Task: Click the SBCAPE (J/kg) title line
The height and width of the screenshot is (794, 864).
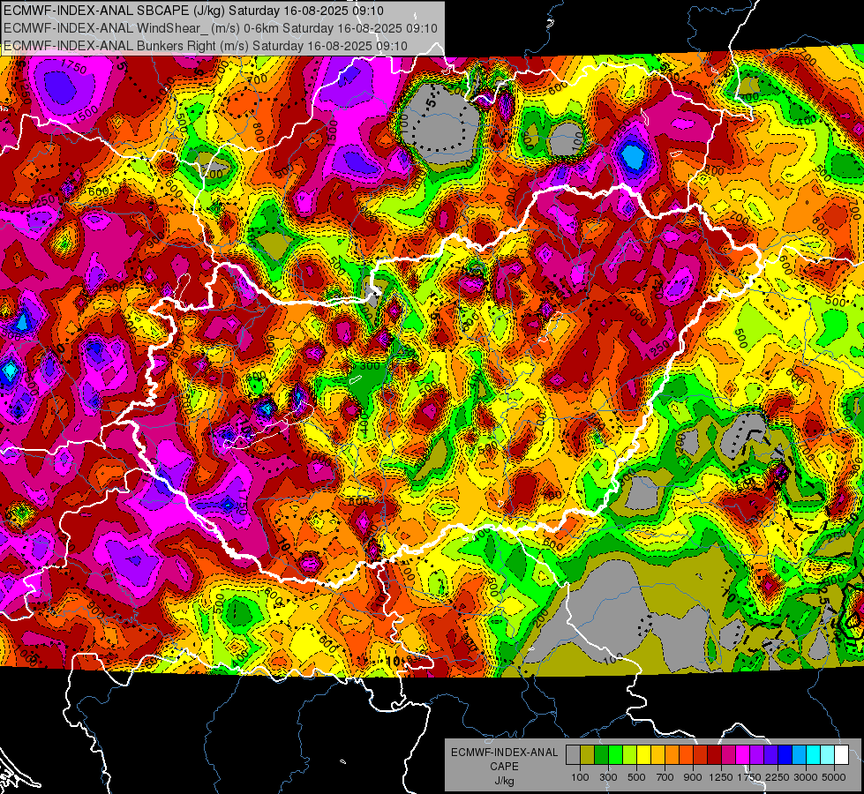Action: click(x=193, y=11)
